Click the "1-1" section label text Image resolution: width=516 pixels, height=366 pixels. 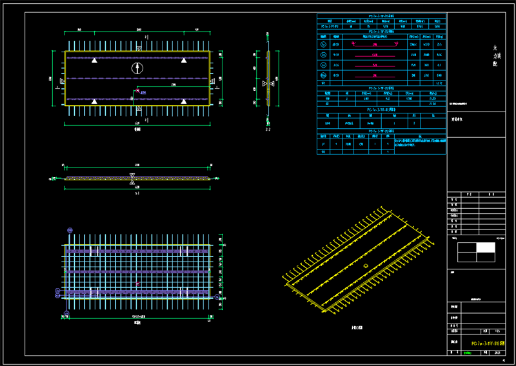coord(137,193)
